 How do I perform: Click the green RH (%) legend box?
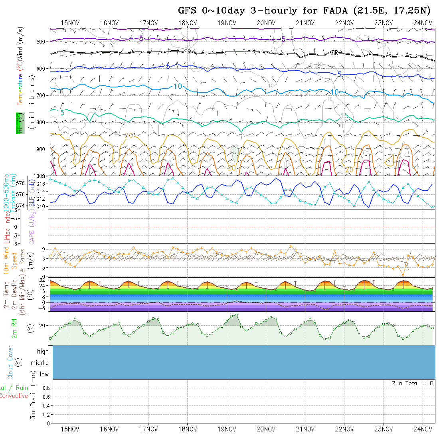(19, 123)
